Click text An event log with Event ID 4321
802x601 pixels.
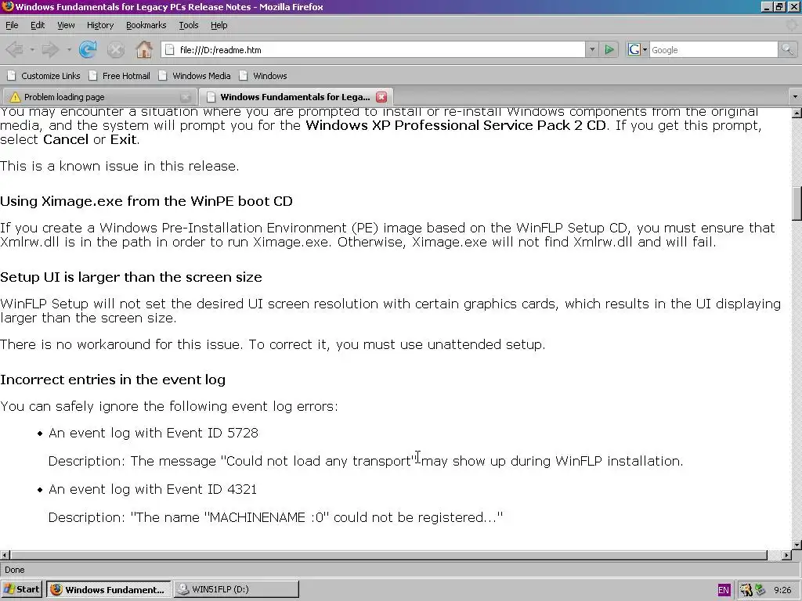click(153, 489)
